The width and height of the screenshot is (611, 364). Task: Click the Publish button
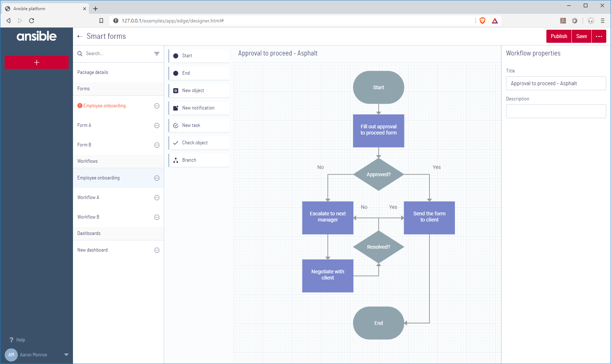click(559, 36)
